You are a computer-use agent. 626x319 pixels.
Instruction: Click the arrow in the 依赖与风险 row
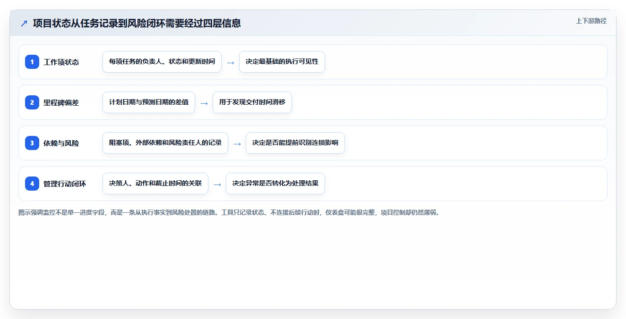coord(237,143)
